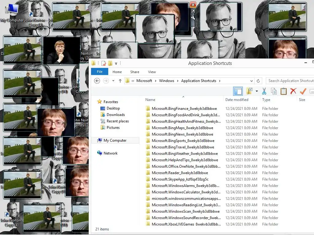
Task: Click the Forward navigation arrow
Action: click(x=106, y=81)
